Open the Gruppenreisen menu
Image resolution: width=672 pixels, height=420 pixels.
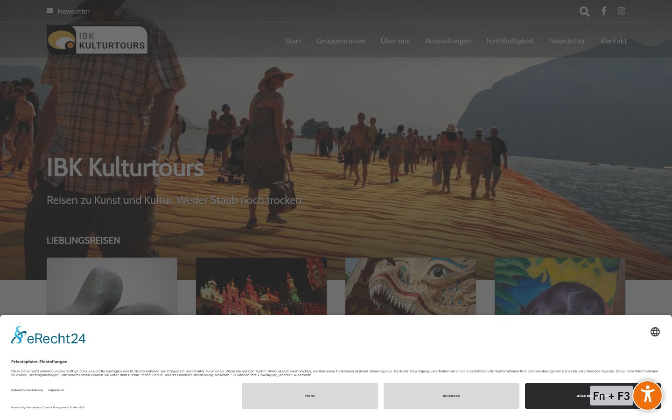(x=341, y=41)
